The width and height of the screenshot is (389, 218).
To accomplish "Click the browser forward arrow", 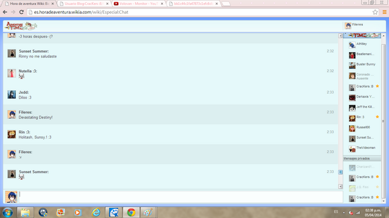I will click(13, 12).
